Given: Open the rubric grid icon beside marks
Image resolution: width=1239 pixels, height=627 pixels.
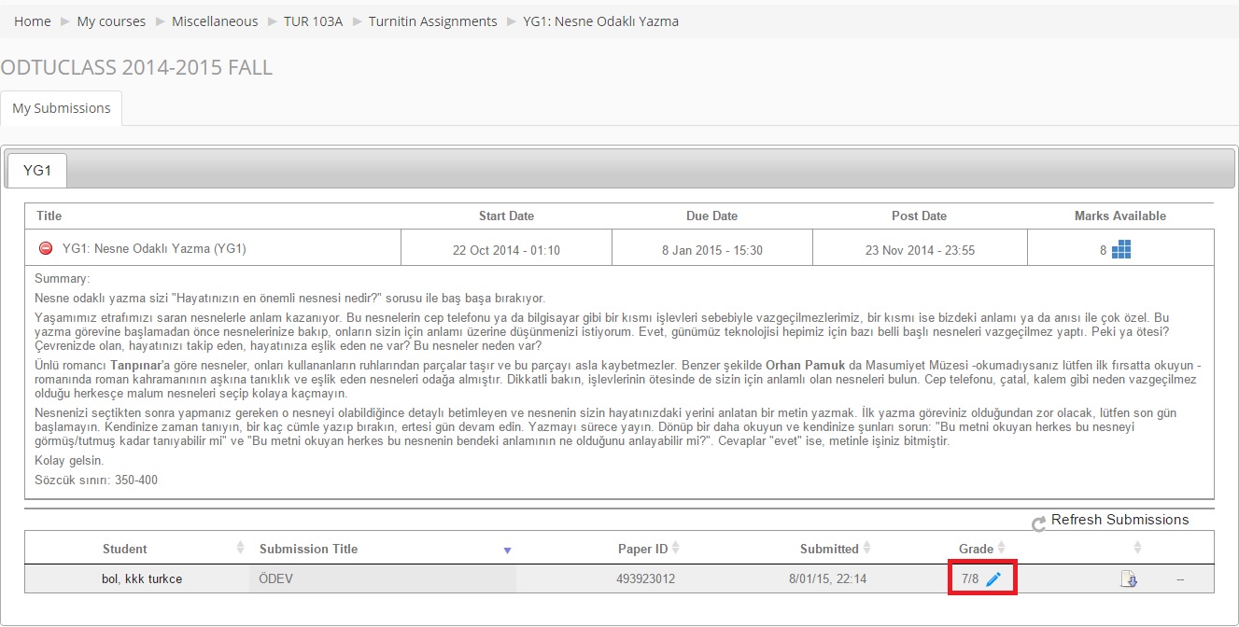Looking at the screenshot, I should point(1121,250).
